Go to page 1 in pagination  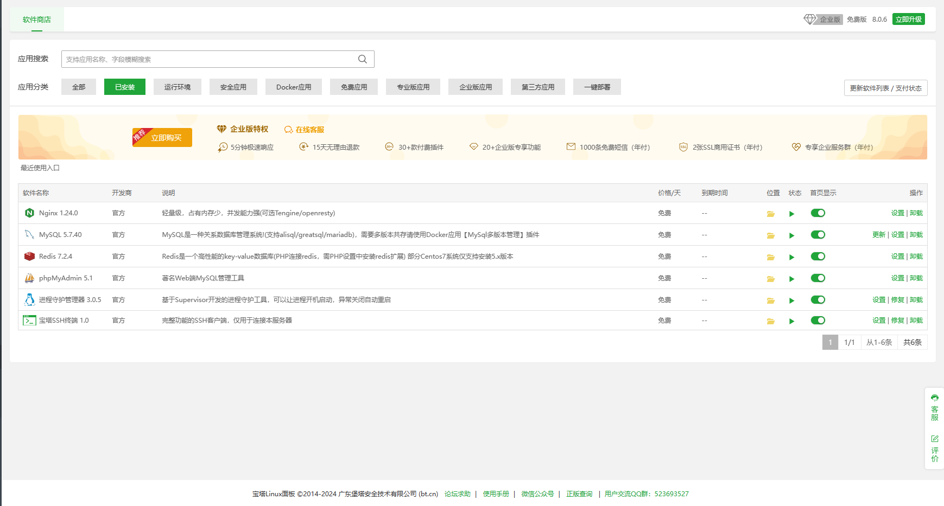[830, 342]
